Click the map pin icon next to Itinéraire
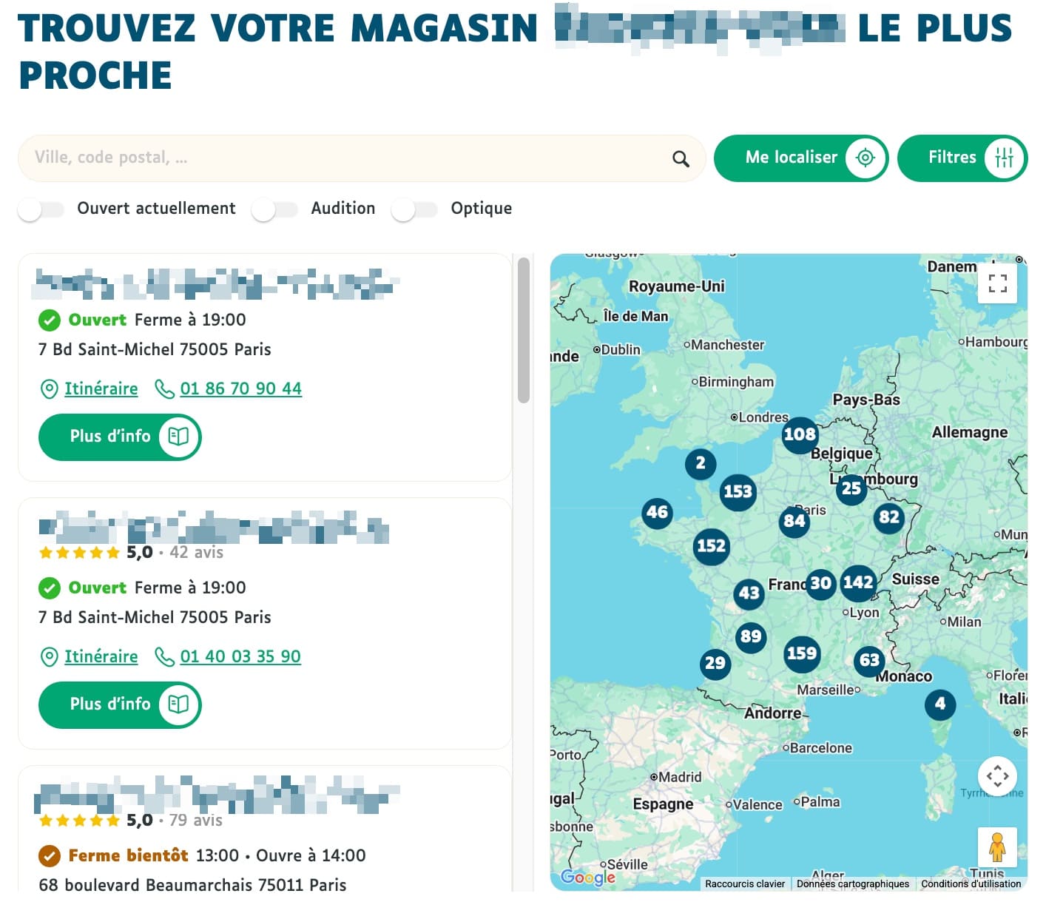The height and width of the screenshot is (922, 1046). point(49,388)
